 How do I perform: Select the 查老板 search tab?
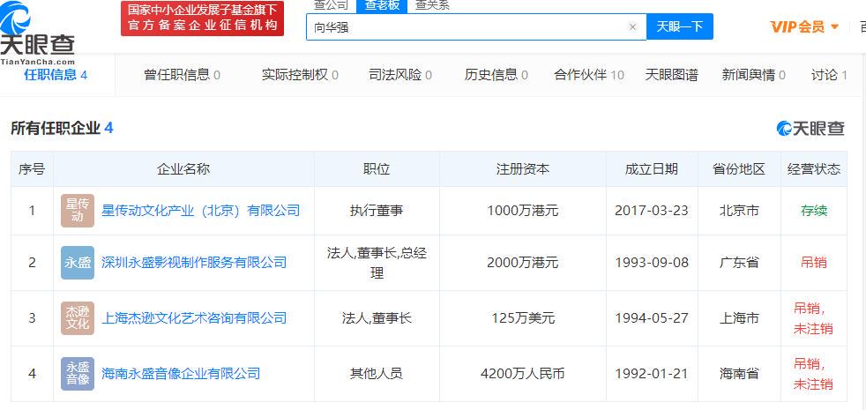coord(382,5)
